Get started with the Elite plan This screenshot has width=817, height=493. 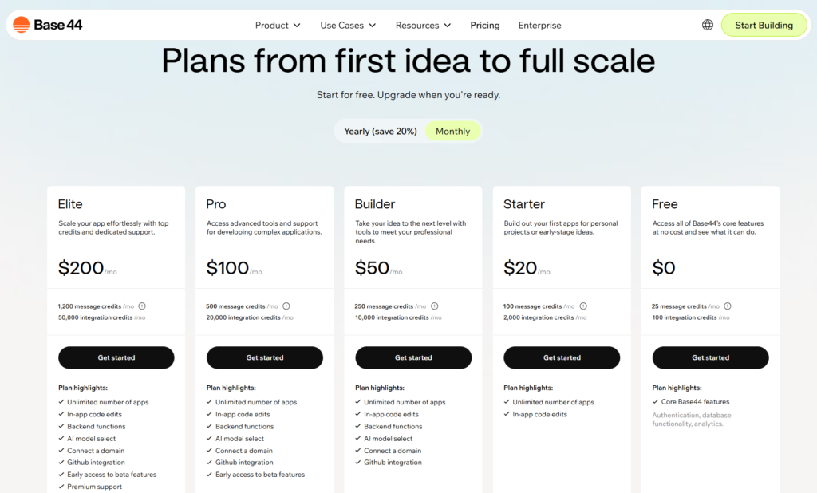pos(116,357)
